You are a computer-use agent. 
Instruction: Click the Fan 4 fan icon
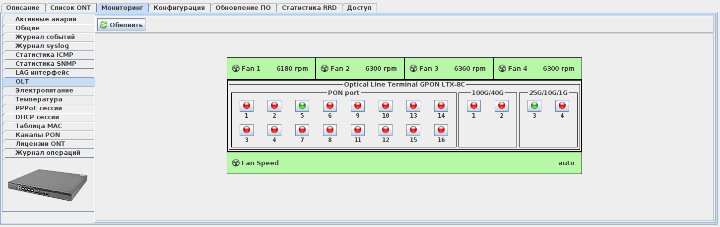(x=502, y=69)
